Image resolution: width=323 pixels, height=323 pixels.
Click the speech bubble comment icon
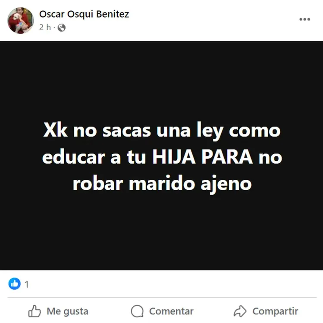pyautogui.click(x=137, y=311)
